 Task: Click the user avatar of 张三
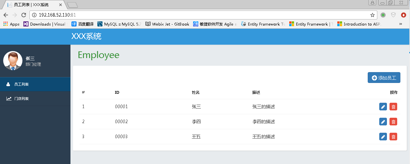(x=13, y=61)
